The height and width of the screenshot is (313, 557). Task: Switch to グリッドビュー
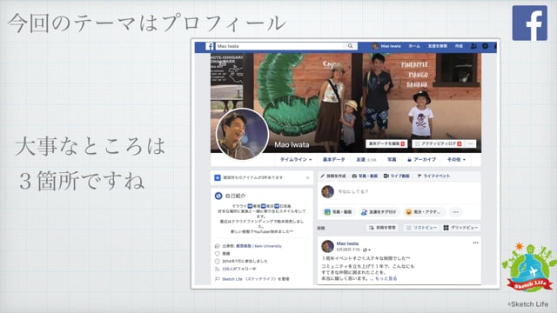[x=460, y=228]
